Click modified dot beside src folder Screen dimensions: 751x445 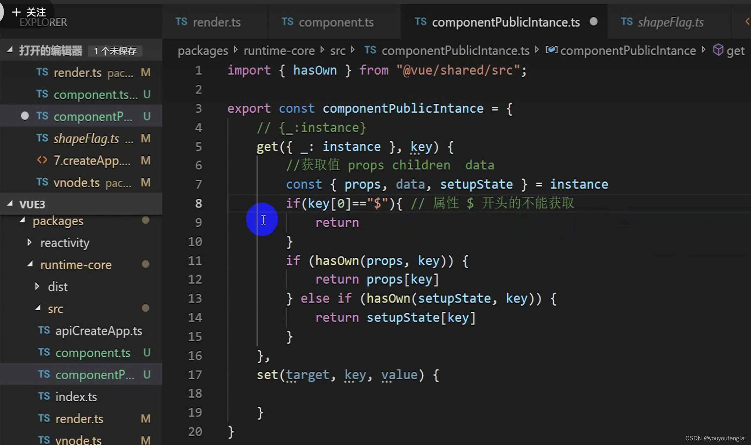pos(145,308)
